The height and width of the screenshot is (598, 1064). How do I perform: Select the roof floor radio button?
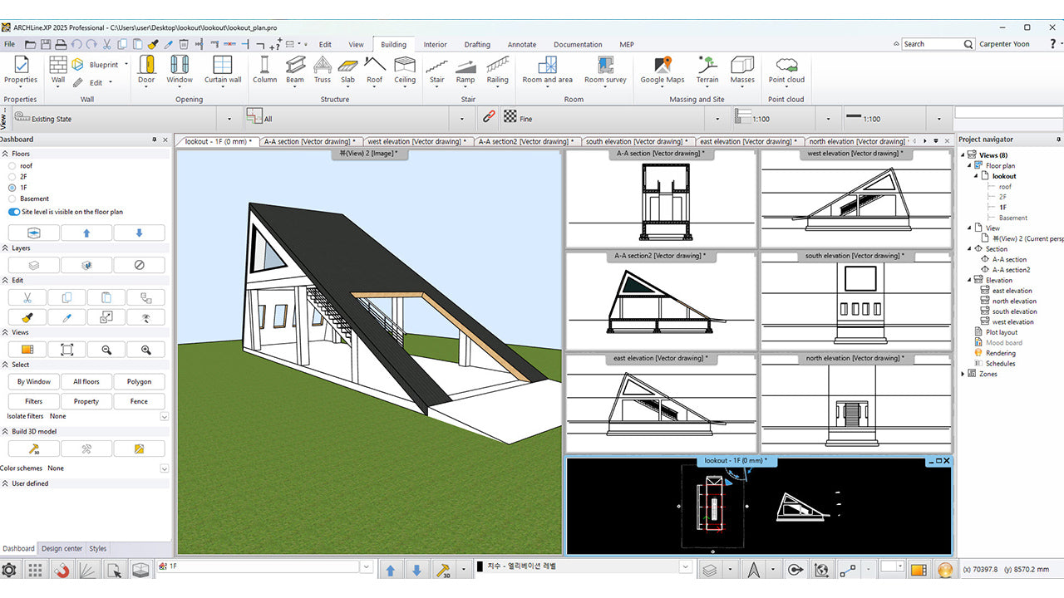click(x=12, y=166)
